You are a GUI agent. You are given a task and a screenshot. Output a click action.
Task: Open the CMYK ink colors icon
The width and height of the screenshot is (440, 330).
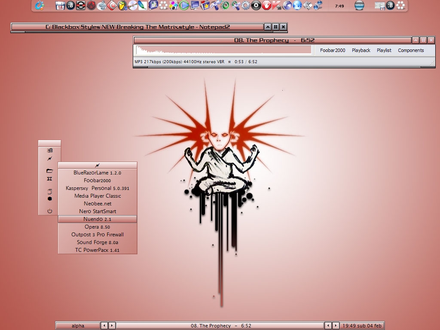174,5
